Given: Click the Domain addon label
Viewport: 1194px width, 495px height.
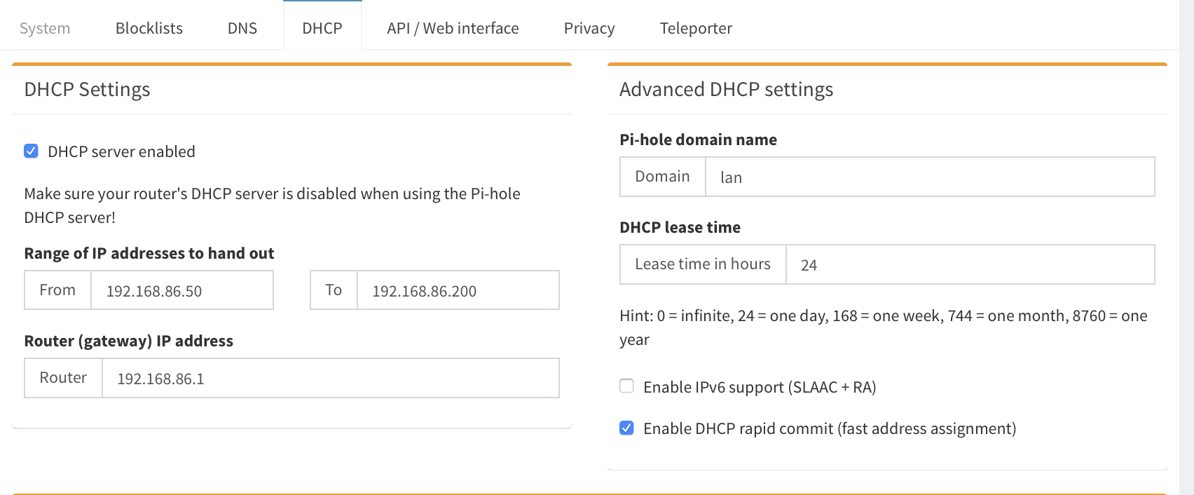Looking at the screenshot, I should click(662, 177).
